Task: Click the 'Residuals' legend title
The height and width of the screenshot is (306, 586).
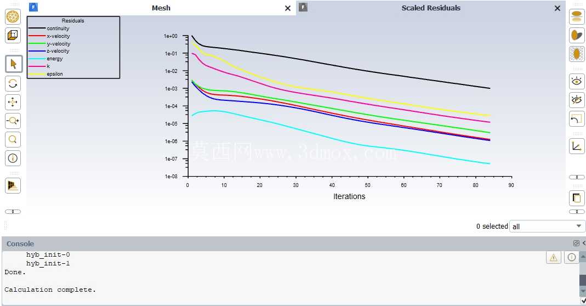Action: pos(73,21)
